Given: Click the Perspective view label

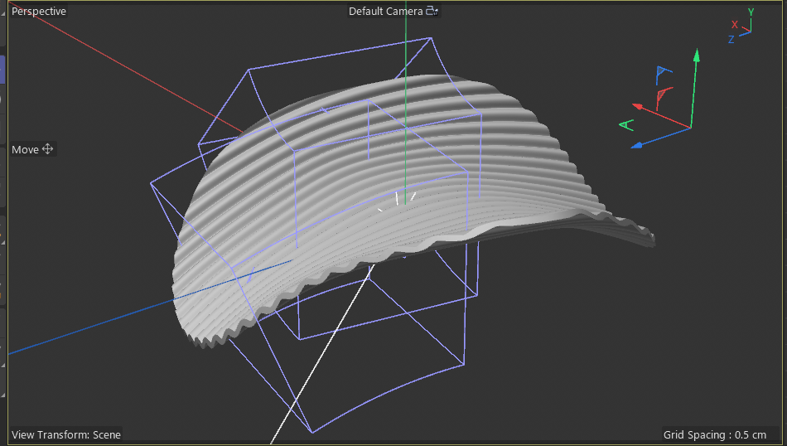Looking at the screenshot, I should pos(39,11).
